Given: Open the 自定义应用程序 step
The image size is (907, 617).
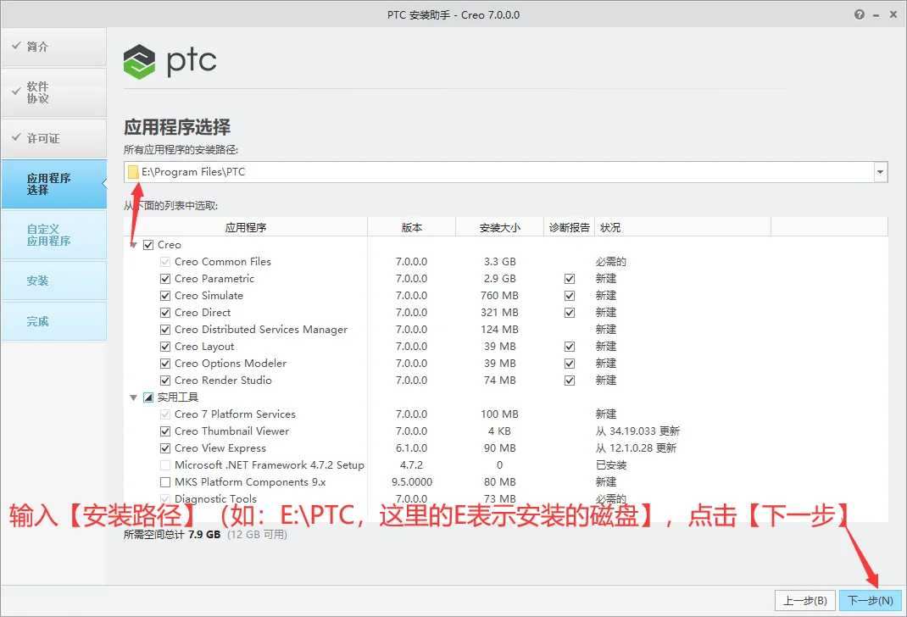Looking at the screenshot, I should [x=53, y=235].
